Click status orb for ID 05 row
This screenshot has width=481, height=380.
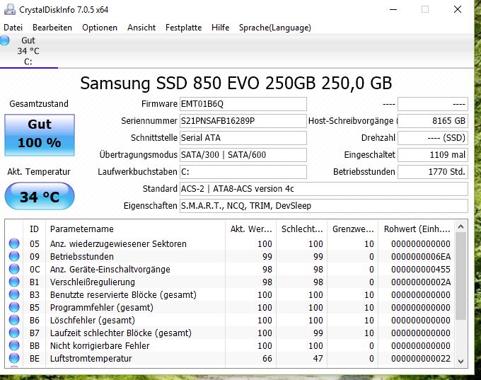(x=14, y=243)
